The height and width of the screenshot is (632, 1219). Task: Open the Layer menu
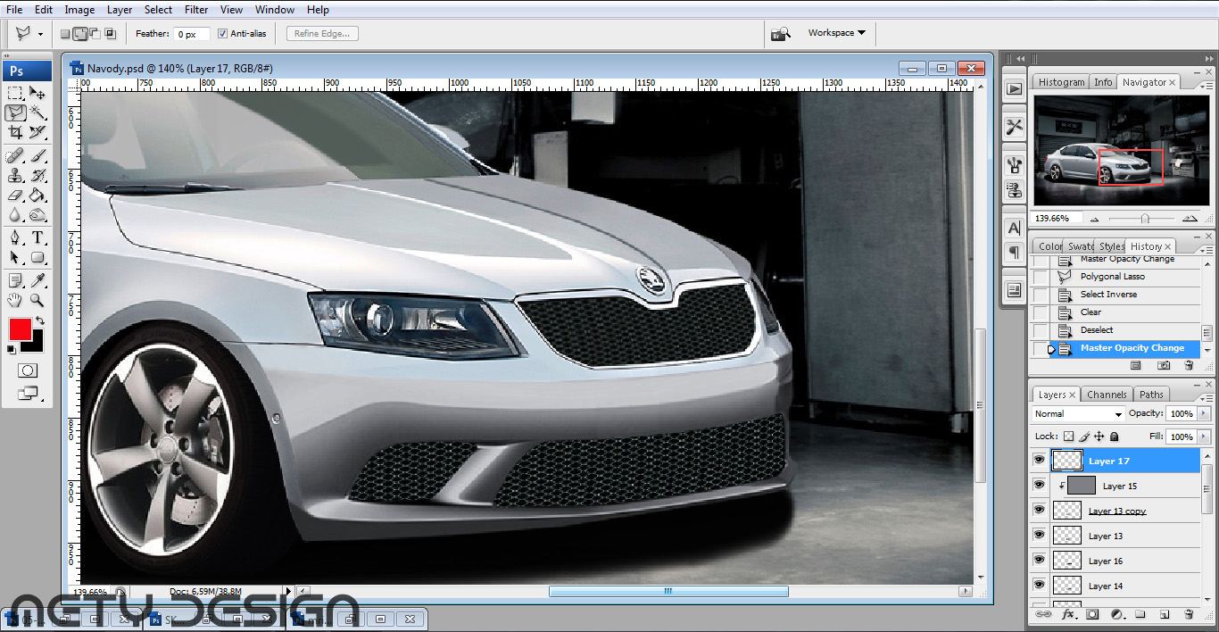(x=120, y=10)
